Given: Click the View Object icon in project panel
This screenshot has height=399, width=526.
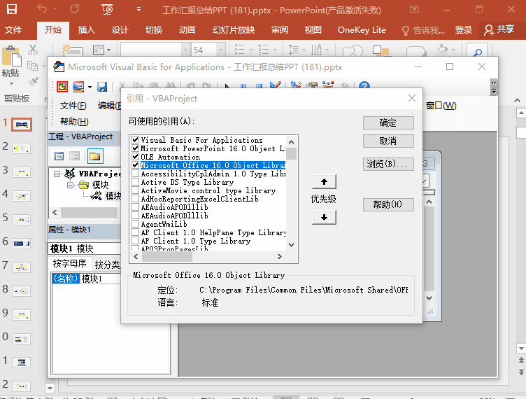Looking at the screenshot, I should point(74,156).
